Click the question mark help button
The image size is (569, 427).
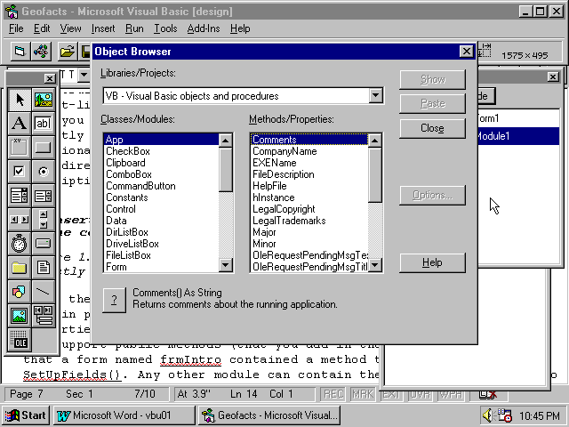(113, 300)
